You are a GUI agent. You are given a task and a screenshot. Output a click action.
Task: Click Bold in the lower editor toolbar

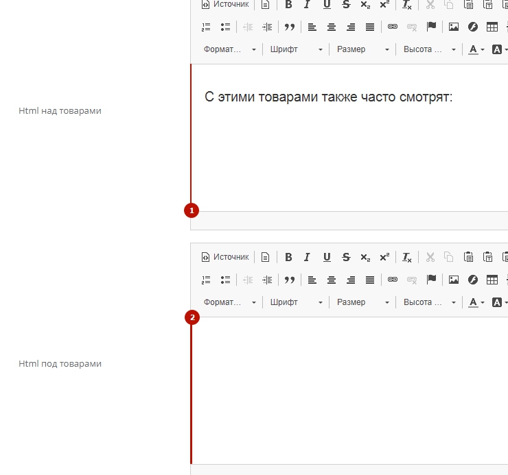(x=288, y=257)
